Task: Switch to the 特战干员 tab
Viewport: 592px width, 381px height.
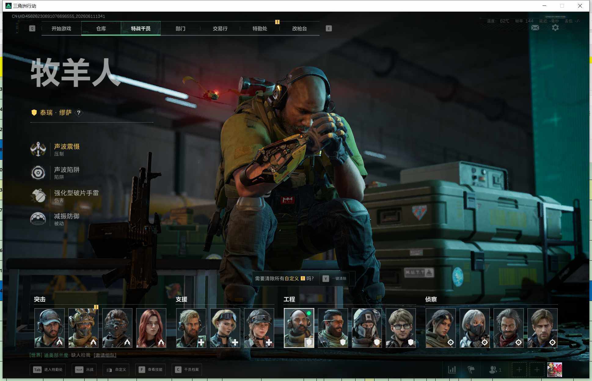Action: coord(141,28)
